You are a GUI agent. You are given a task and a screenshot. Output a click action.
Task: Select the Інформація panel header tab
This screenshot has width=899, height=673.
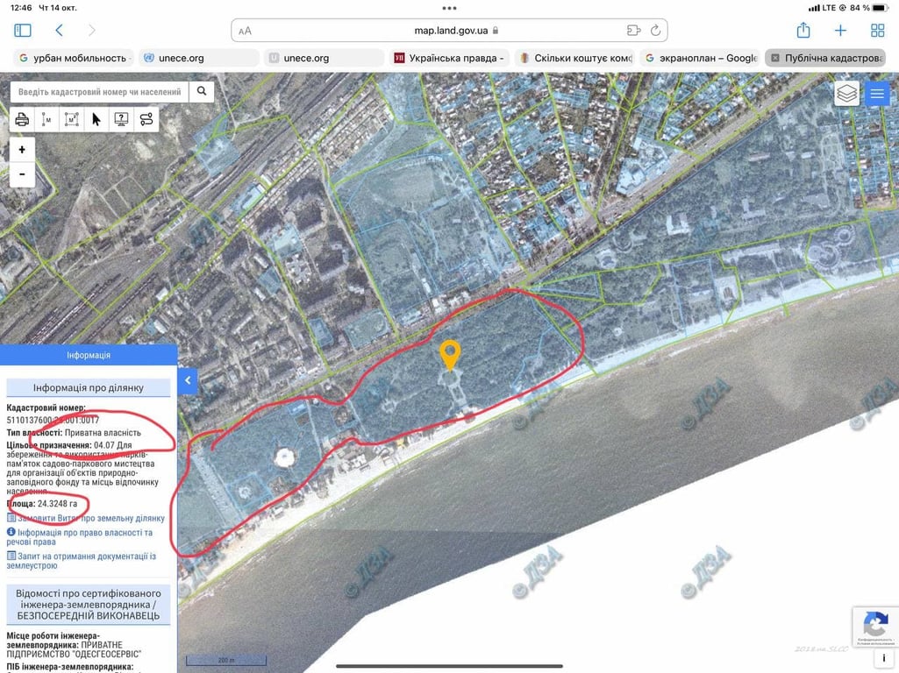point(89,355)
